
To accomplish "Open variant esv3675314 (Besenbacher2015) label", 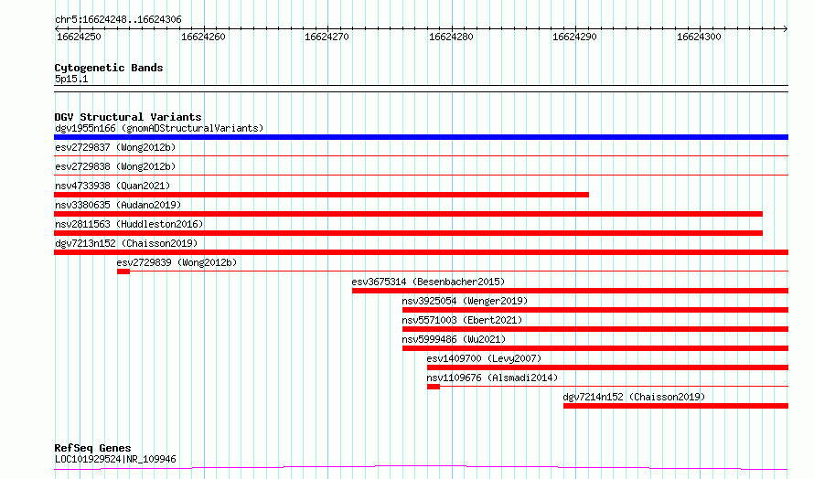I will click(428, 282).
